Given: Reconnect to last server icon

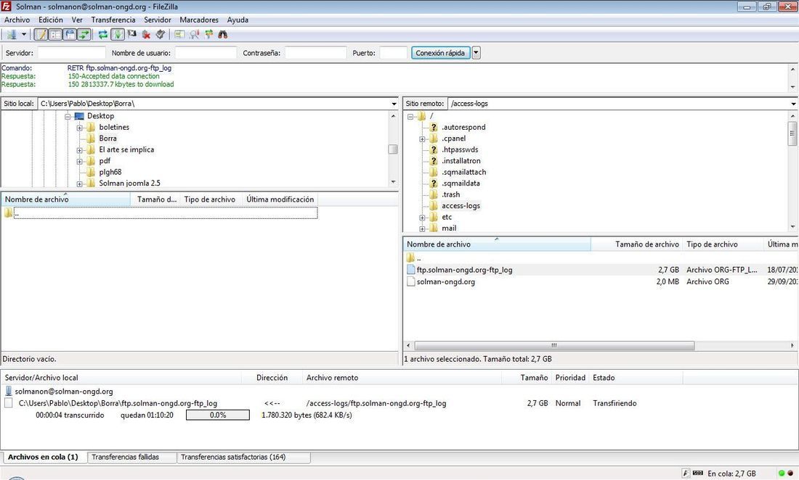Looking at the screenshot, I should click(161, 35).
